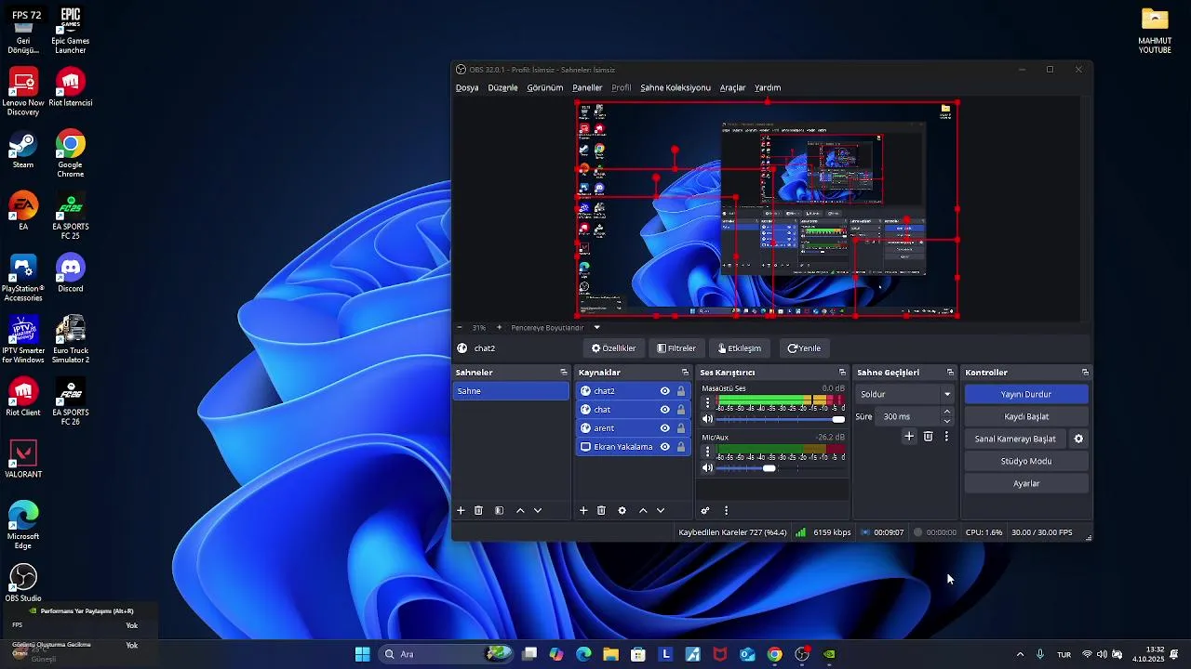Image resolution: width=1191 pixels, height=669 pixels.
Task: Open the Araçlar menu
Action: [x=733, y=87]
